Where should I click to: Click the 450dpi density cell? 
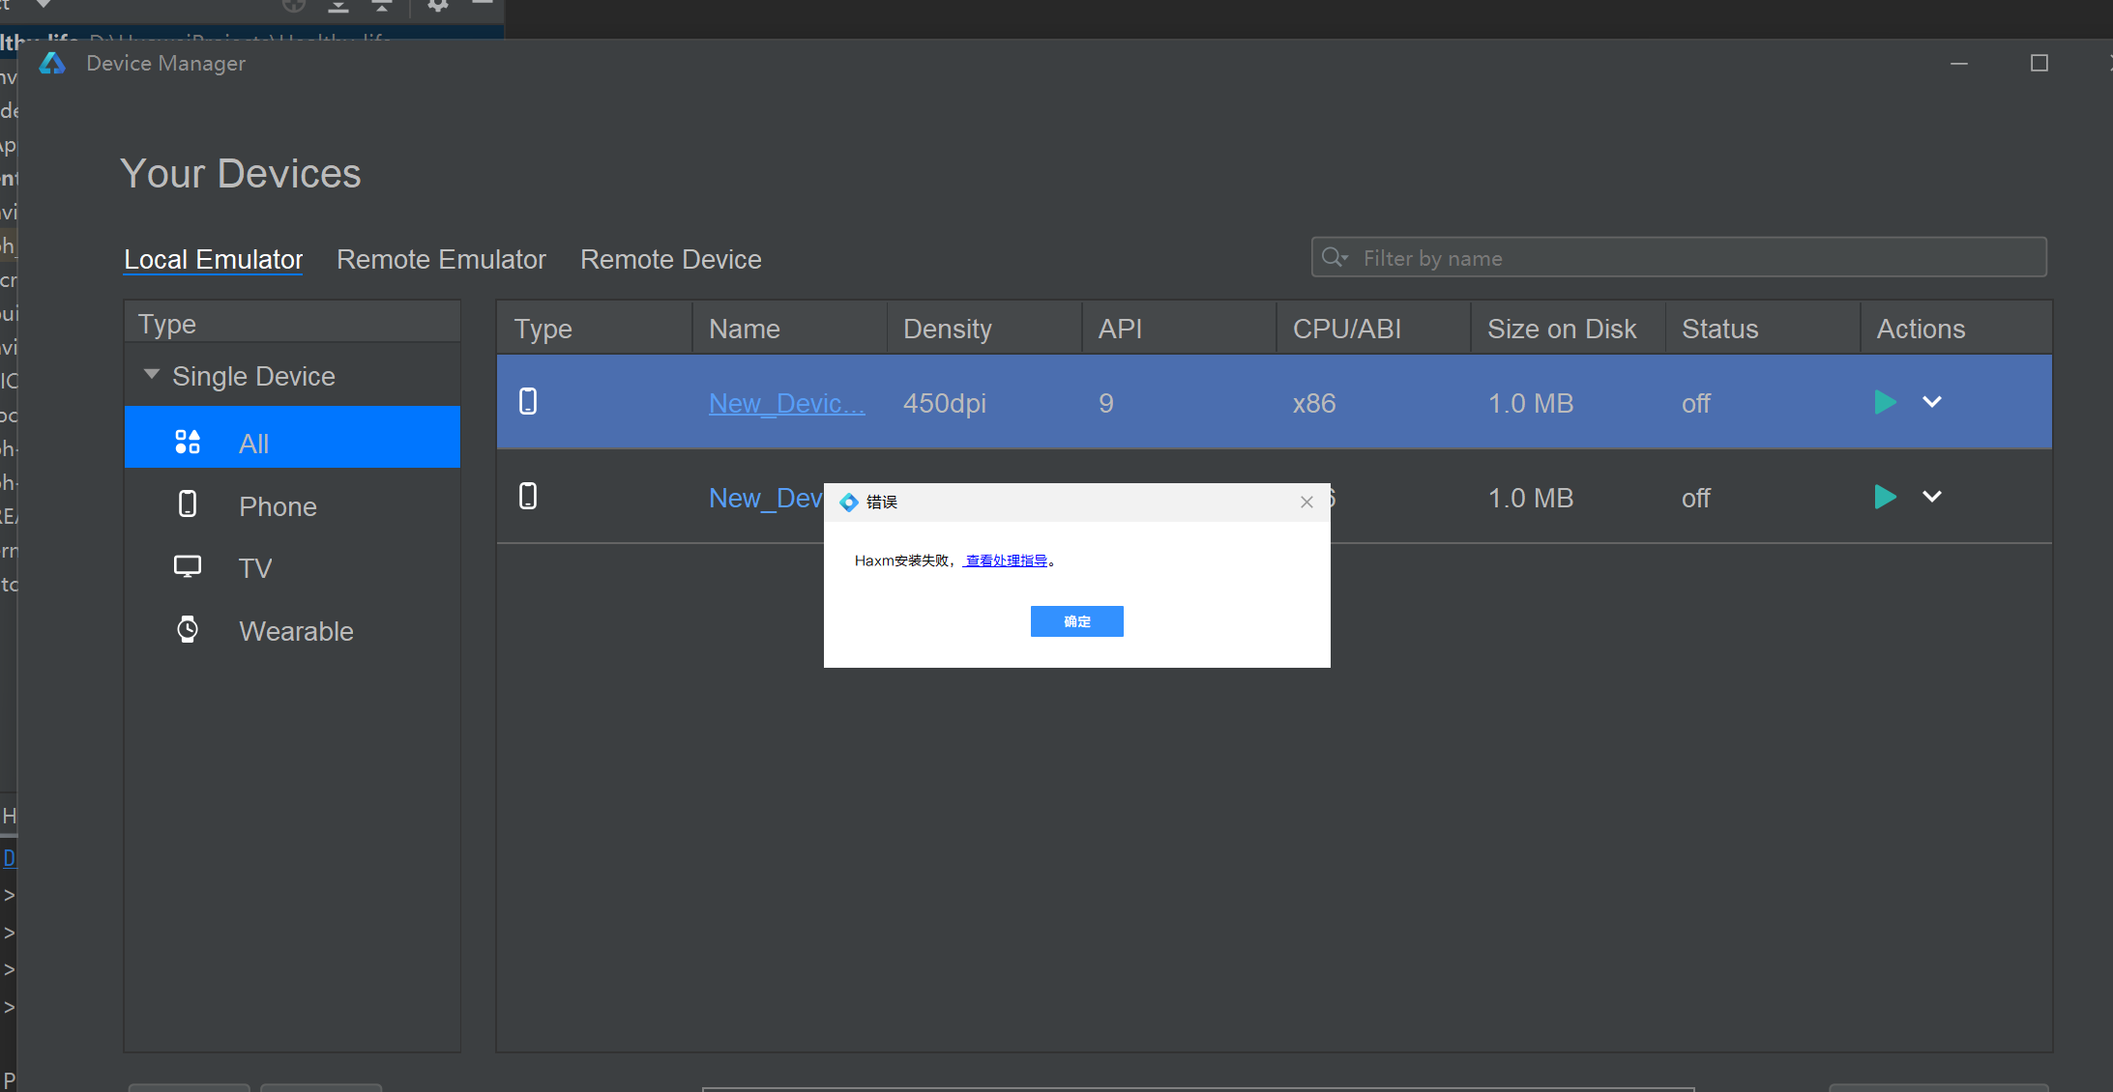coord(945,403)
